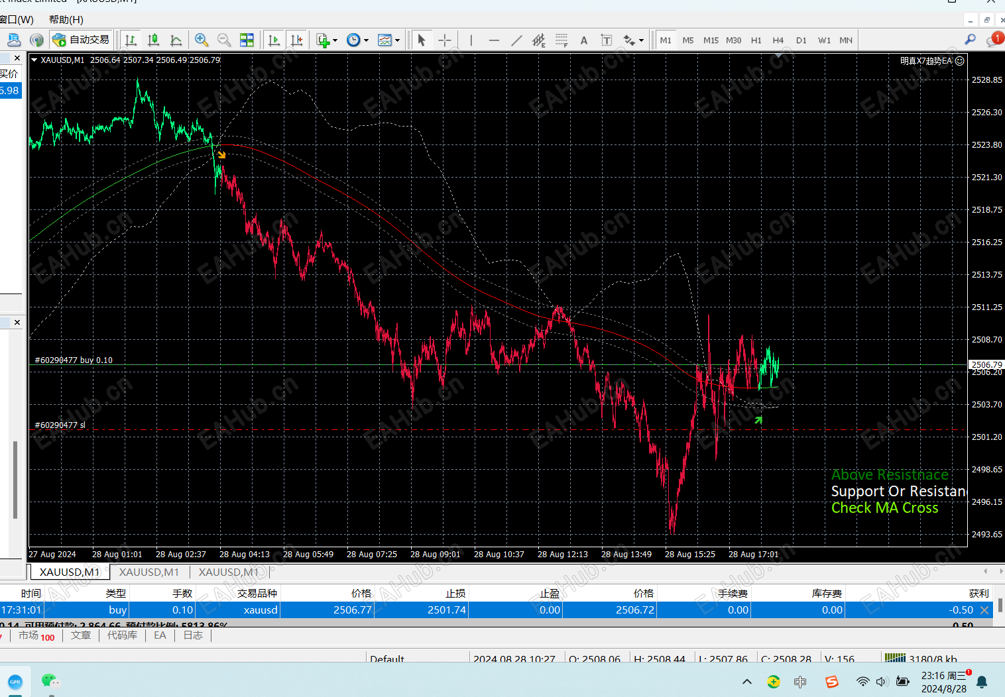Expand the chart templates dropdown arrow
The width and height of the screenshot is (1005, 697).
pyautogui.click(x=397, y=40)
